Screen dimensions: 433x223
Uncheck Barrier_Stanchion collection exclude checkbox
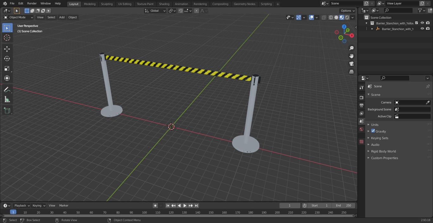click(417, 23)
